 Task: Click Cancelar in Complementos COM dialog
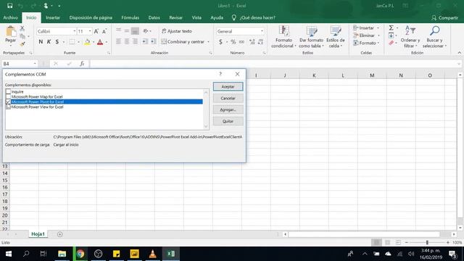(x=228, y=98)
